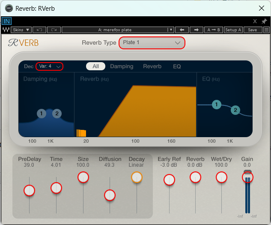Click the Reverb value 0.0 dB
This screenshot has width=271, height=225.
[x=195, y=165]
